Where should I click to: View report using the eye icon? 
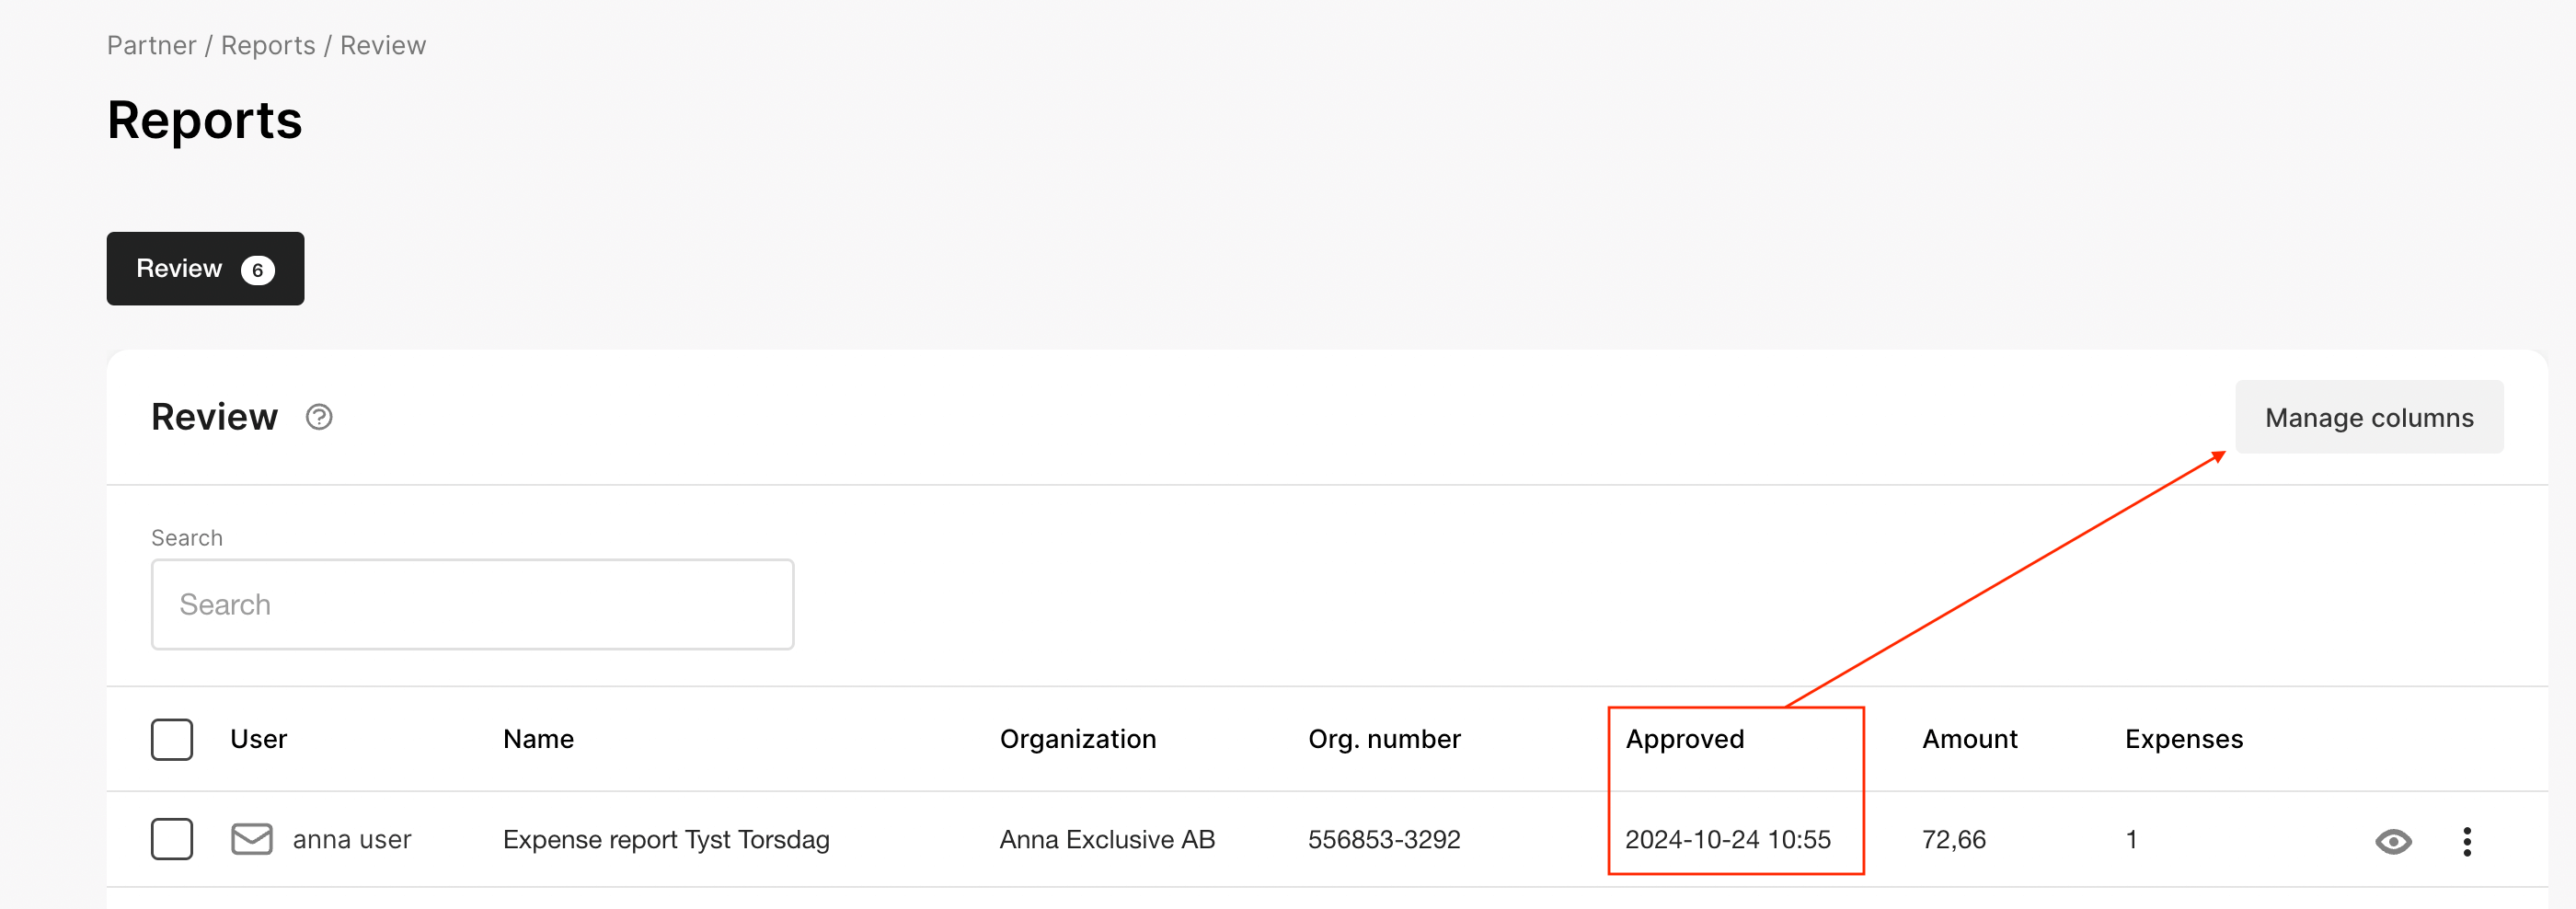point(2392,841)
